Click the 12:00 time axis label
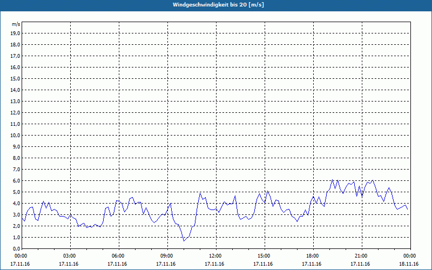432x270 pixels. click(x=217, y=256)
